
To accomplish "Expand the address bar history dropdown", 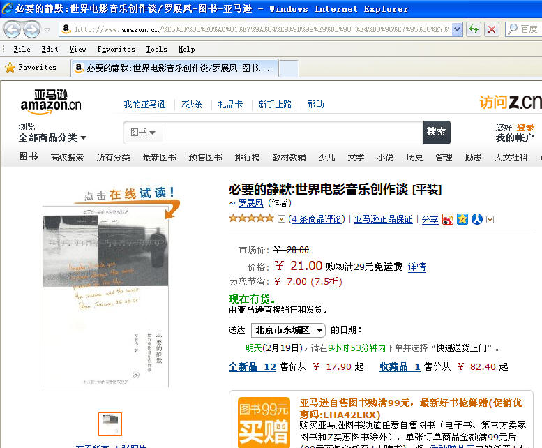I will 457,30.
